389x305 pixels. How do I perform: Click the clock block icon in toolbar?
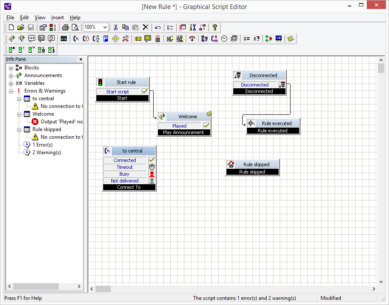(x=224, y=39)
